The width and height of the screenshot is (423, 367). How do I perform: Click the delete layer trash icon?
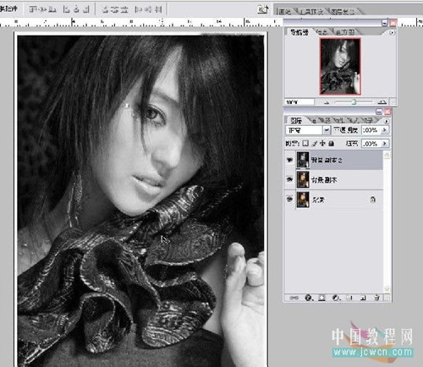point(377,298)
